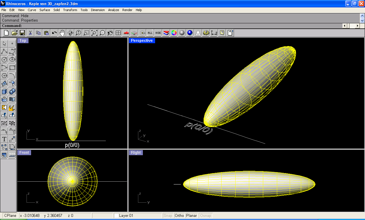365x220 pixels.
Task: Click the white Layer 01 color swatch
Action: pos(117,216)
